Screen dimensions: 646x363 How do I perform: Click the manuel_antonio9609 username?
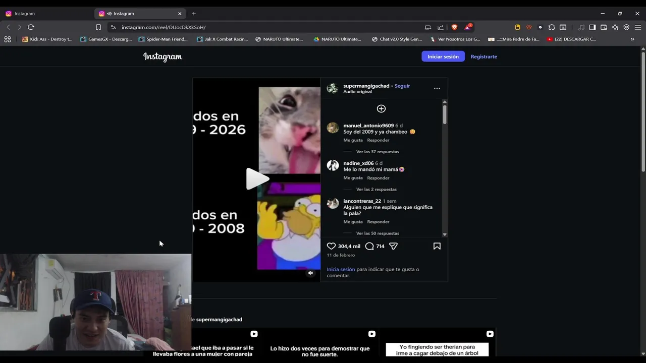pos(368,126)
